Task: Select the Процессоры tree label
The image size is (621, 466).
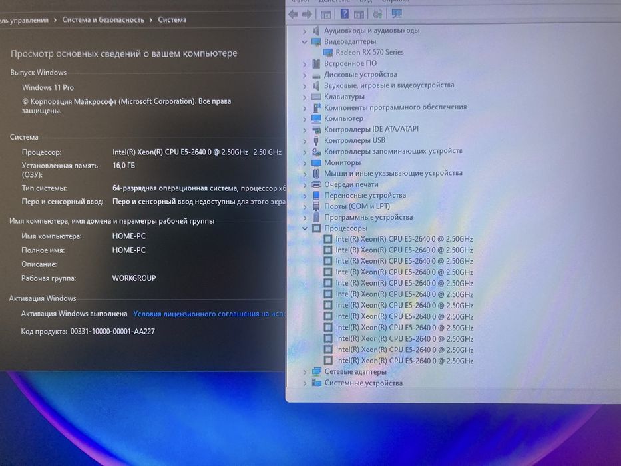Action: (345, 228)
